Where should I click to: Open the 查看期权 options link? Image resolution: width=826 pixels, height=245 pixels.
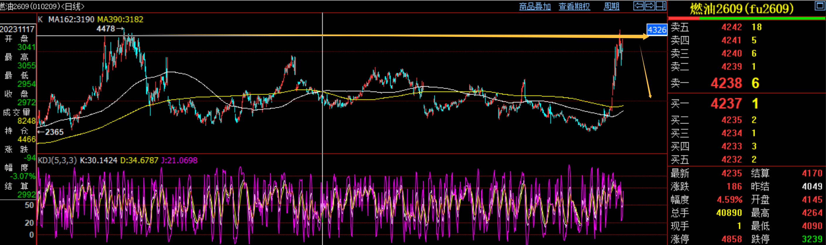pos(574,6)
